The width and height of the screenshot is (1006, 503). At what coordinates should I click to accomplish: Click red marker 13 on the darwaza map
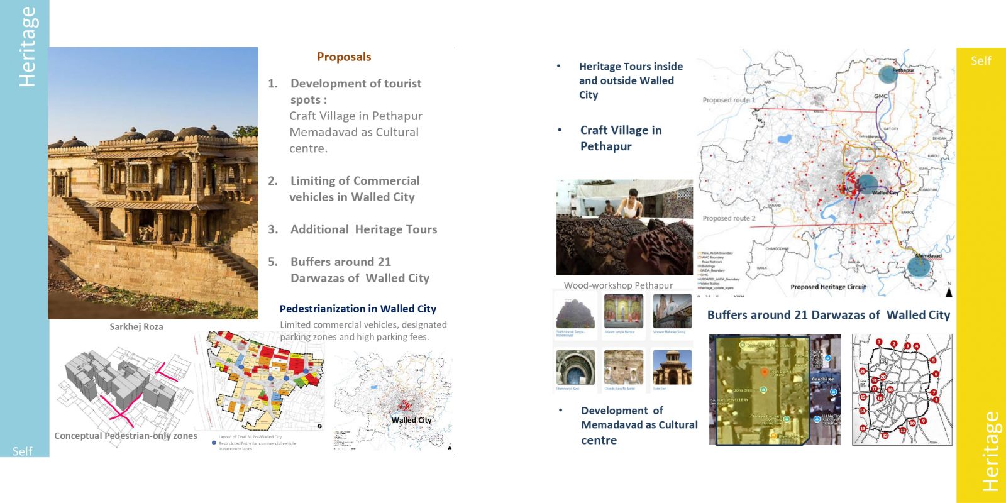pos(863,428)
